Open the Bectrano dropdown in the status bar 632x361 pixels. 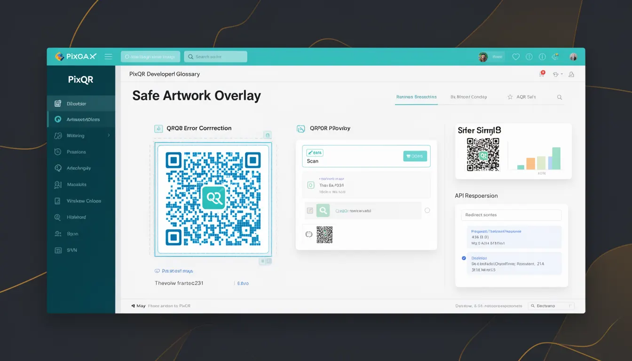click(551, 306)
